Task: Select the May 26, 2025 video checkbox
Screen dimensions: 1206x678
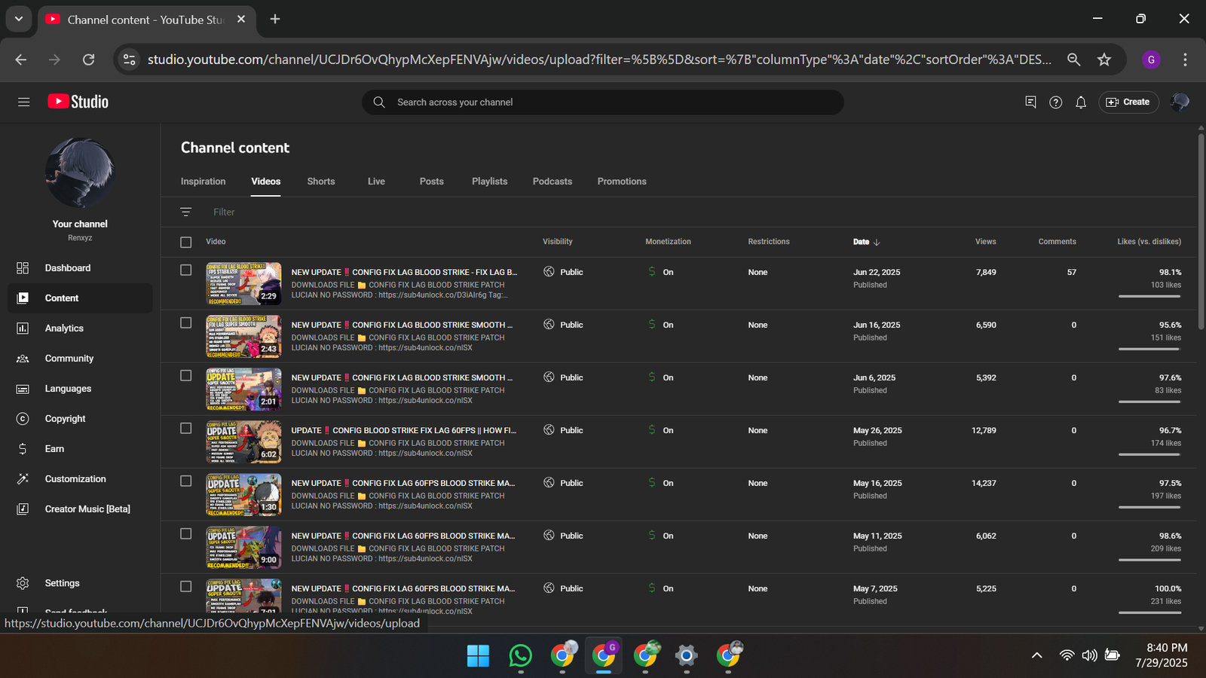Action: click(186, 428)
